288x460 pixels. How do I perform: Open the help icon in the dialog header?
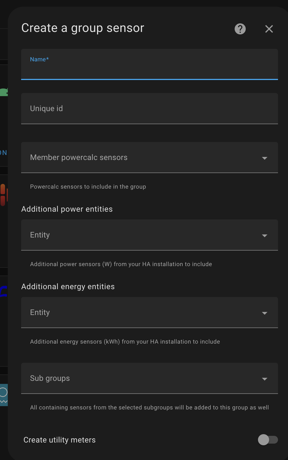[x=240, y=29]
